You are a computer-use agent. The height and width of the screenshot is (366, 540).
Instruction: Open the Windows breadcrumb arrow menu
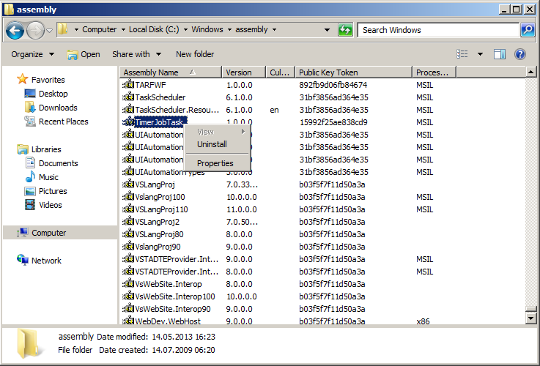click(229, 29)
